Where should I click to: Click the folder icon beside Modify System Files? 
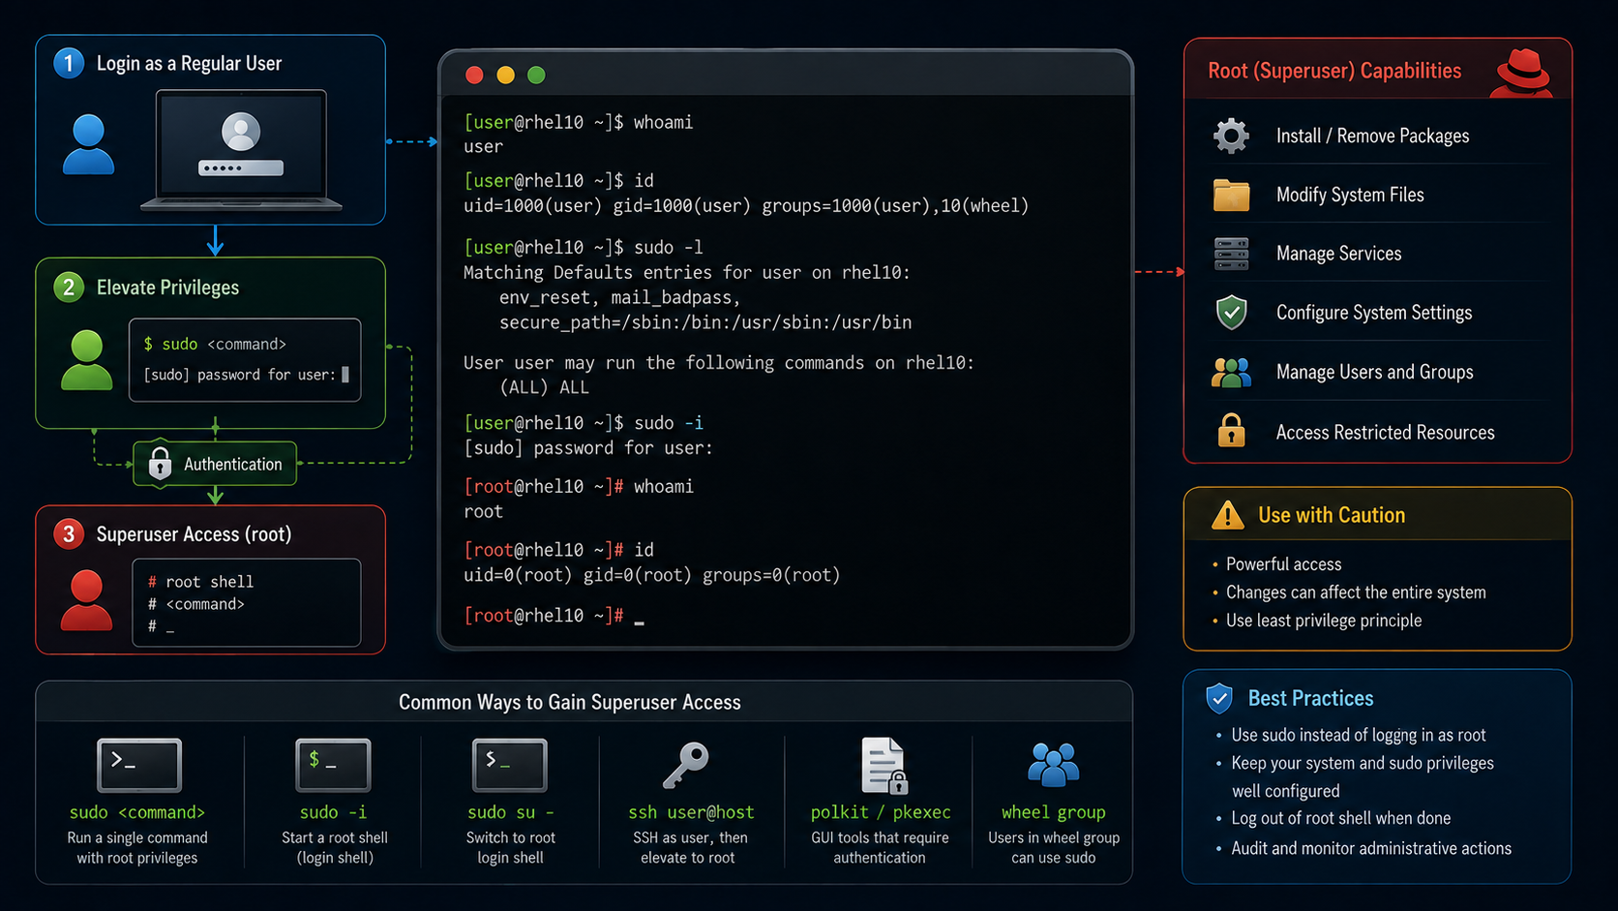point(1231,195)
